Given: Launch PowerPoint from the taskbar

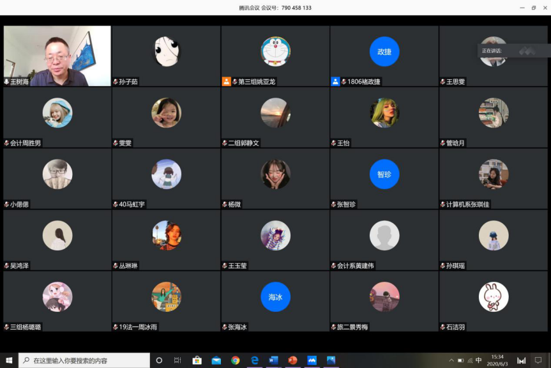Looking at the screenshot, I should tap(292, 360).
